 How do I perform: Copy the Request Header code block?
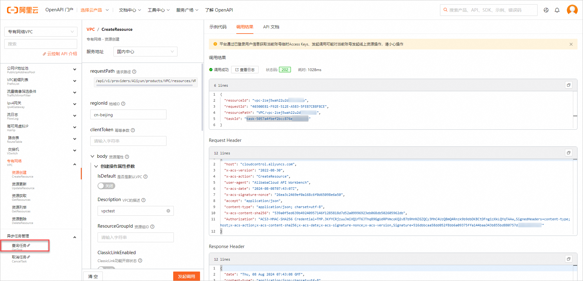point(568,153)
